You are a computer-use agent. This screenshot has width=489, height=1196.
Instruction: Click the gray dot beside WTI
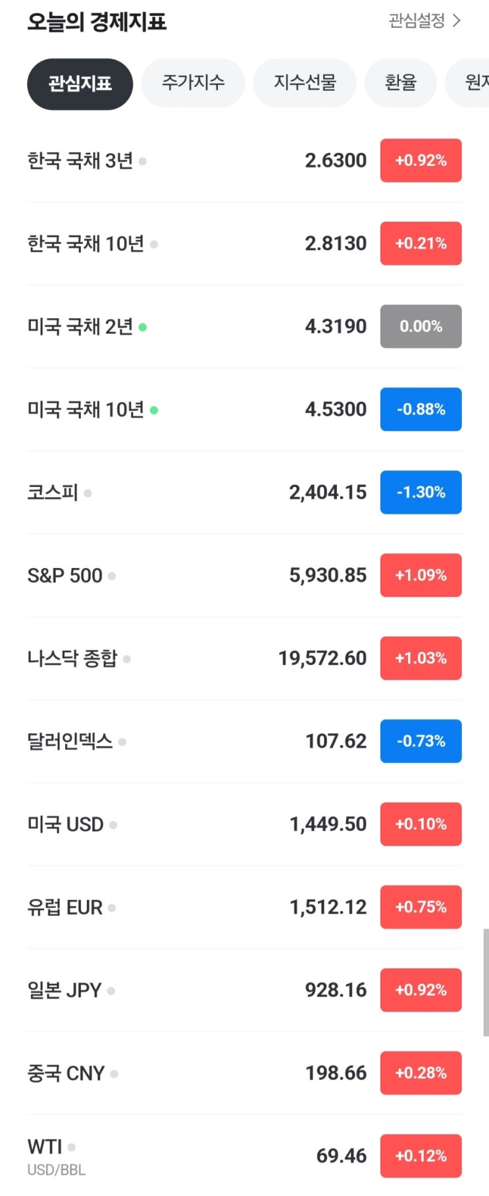[x=72, y=1147]
